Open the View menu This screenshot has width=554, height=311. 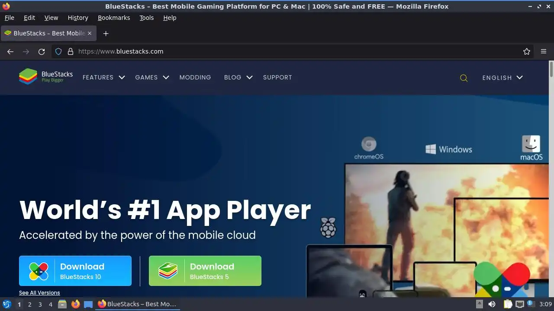click(x=51, y=18)
